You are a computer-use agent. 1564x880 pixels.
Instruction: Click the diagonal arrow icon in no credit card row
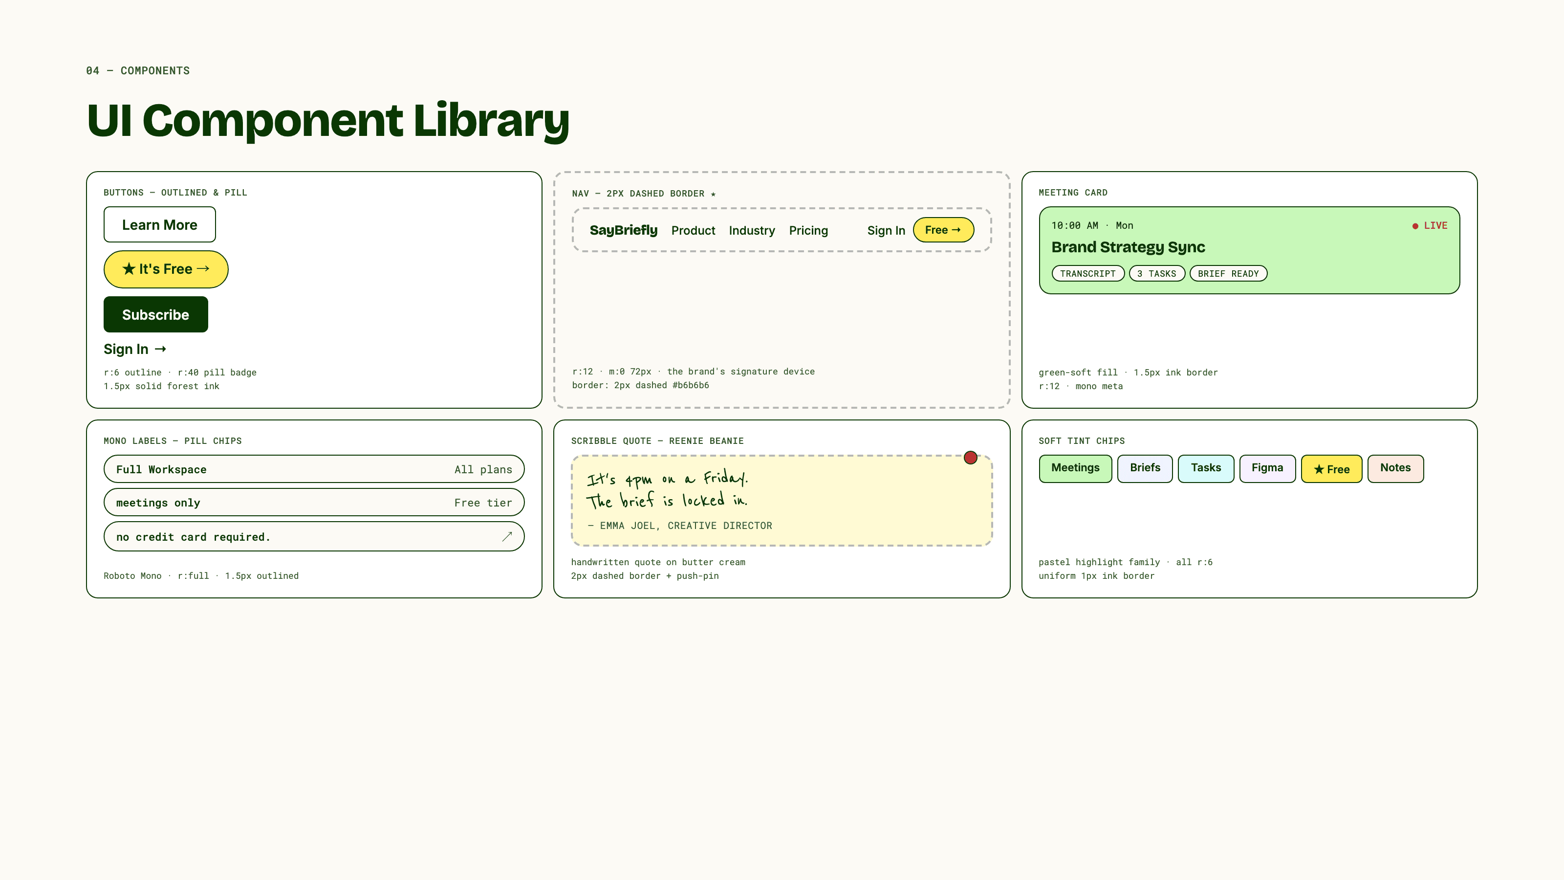point(507,536)
